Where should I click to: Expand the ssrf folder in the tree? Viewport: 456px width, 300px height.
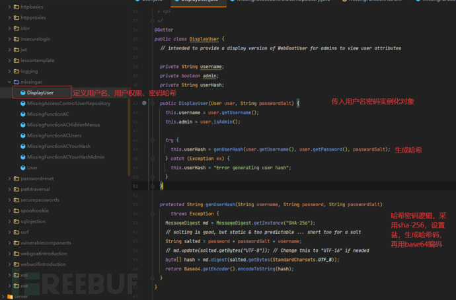tap(8, 232)
